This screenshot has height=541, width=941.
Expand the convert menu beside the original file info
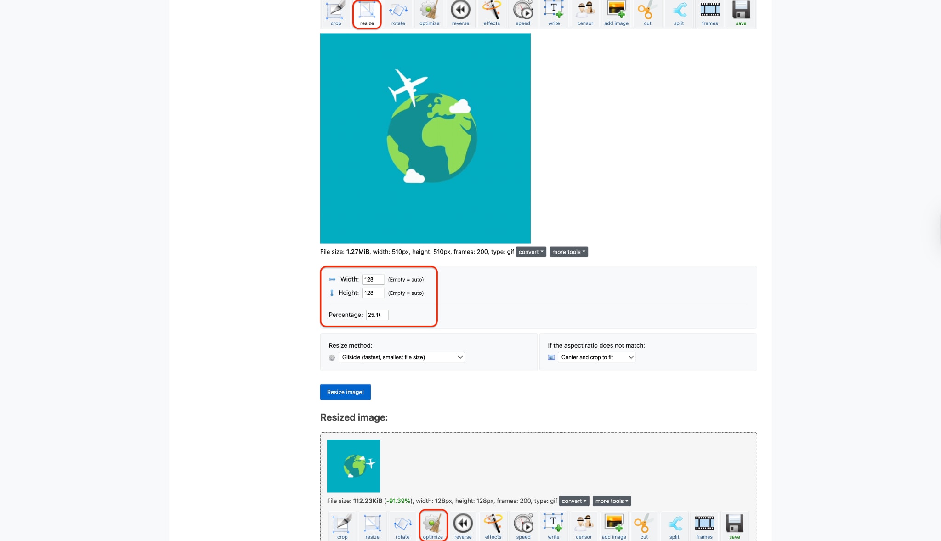(531, 252)
